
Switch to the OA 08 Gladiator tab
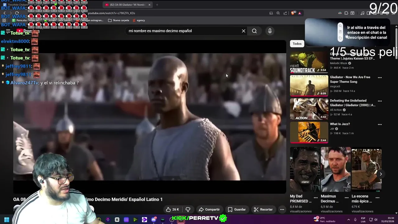[x=127, y=5]
